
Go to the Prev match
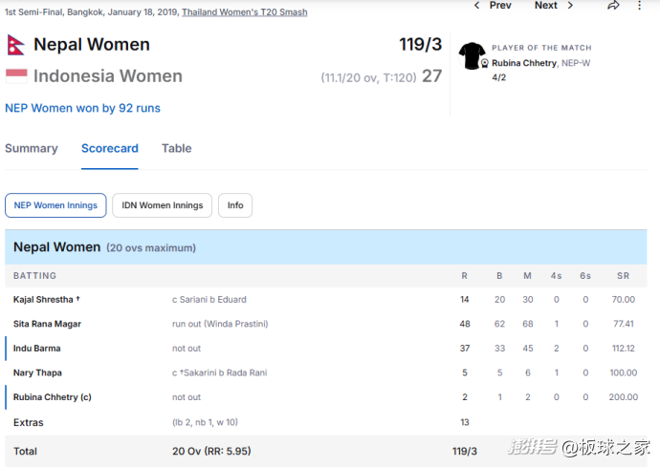[x=500, y=6]
